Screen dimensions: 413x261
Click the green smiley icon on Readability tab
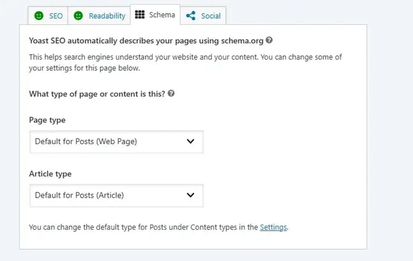click(78, 15)
